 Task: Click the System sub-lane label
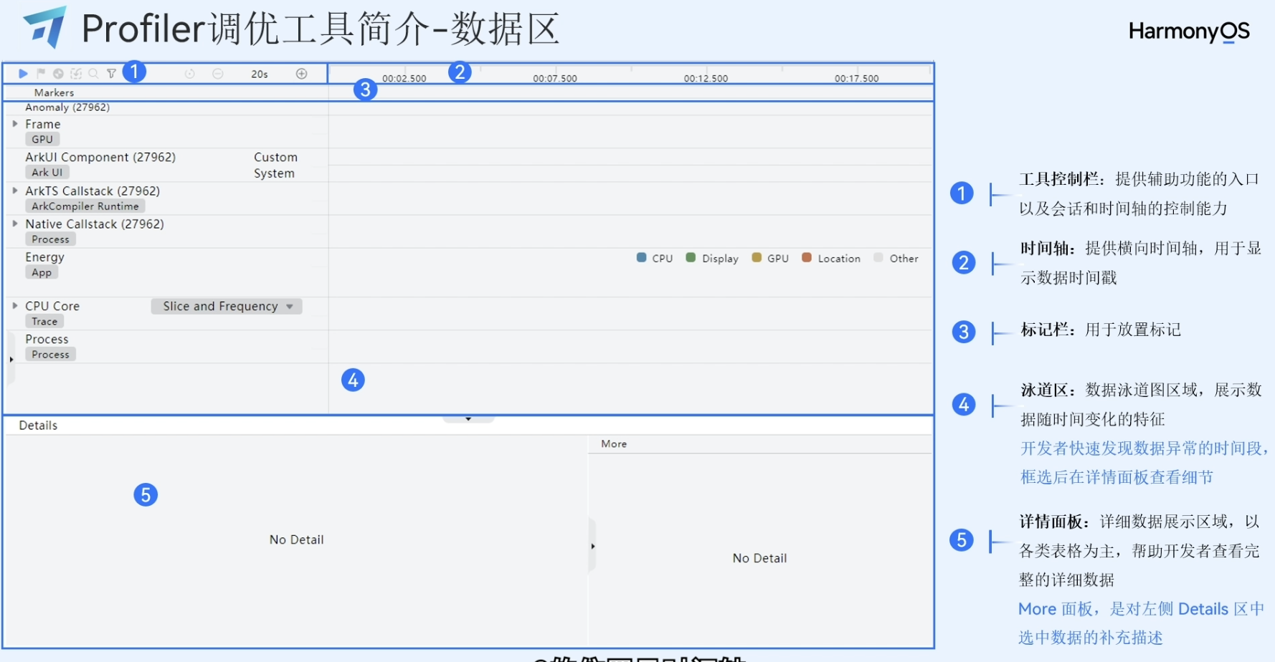[x=274, y=173]
